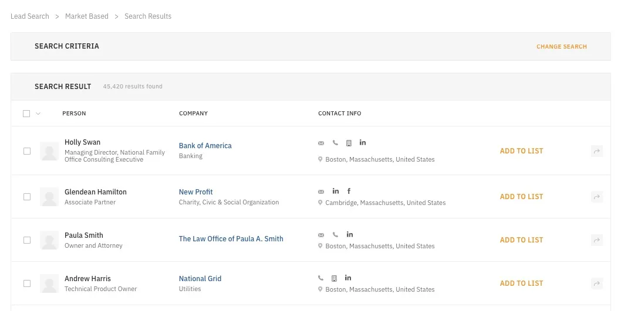Click the company building icon for Andrew Harris
621x311 pixels.
[334, 279]
